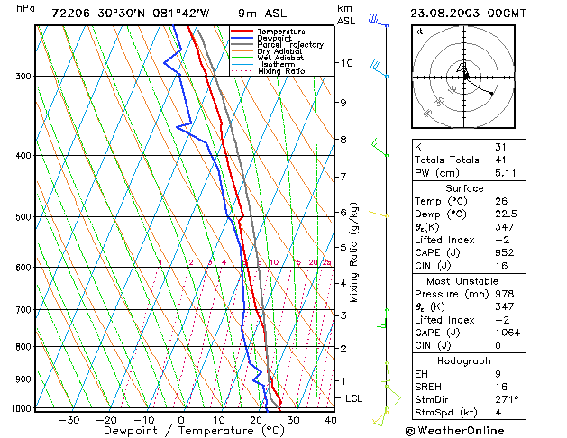
Task: Click the 'Dewpoint / Temperature (°C)' axis title
Action: (194, 431)
